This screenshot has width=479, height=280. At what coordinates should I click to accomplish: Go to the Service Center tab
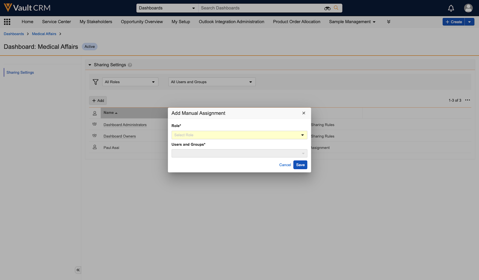tap(57, 22)
